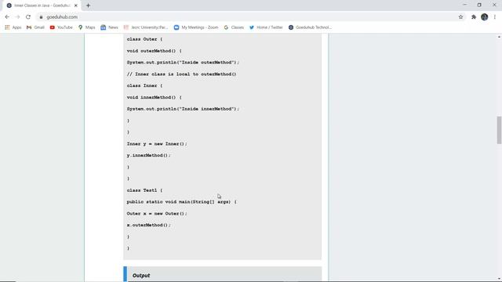Viewport: 502px width, 282px height.
Task: Minimize the Chrome window
Action: pyautogui.click(x=464, y=5)
